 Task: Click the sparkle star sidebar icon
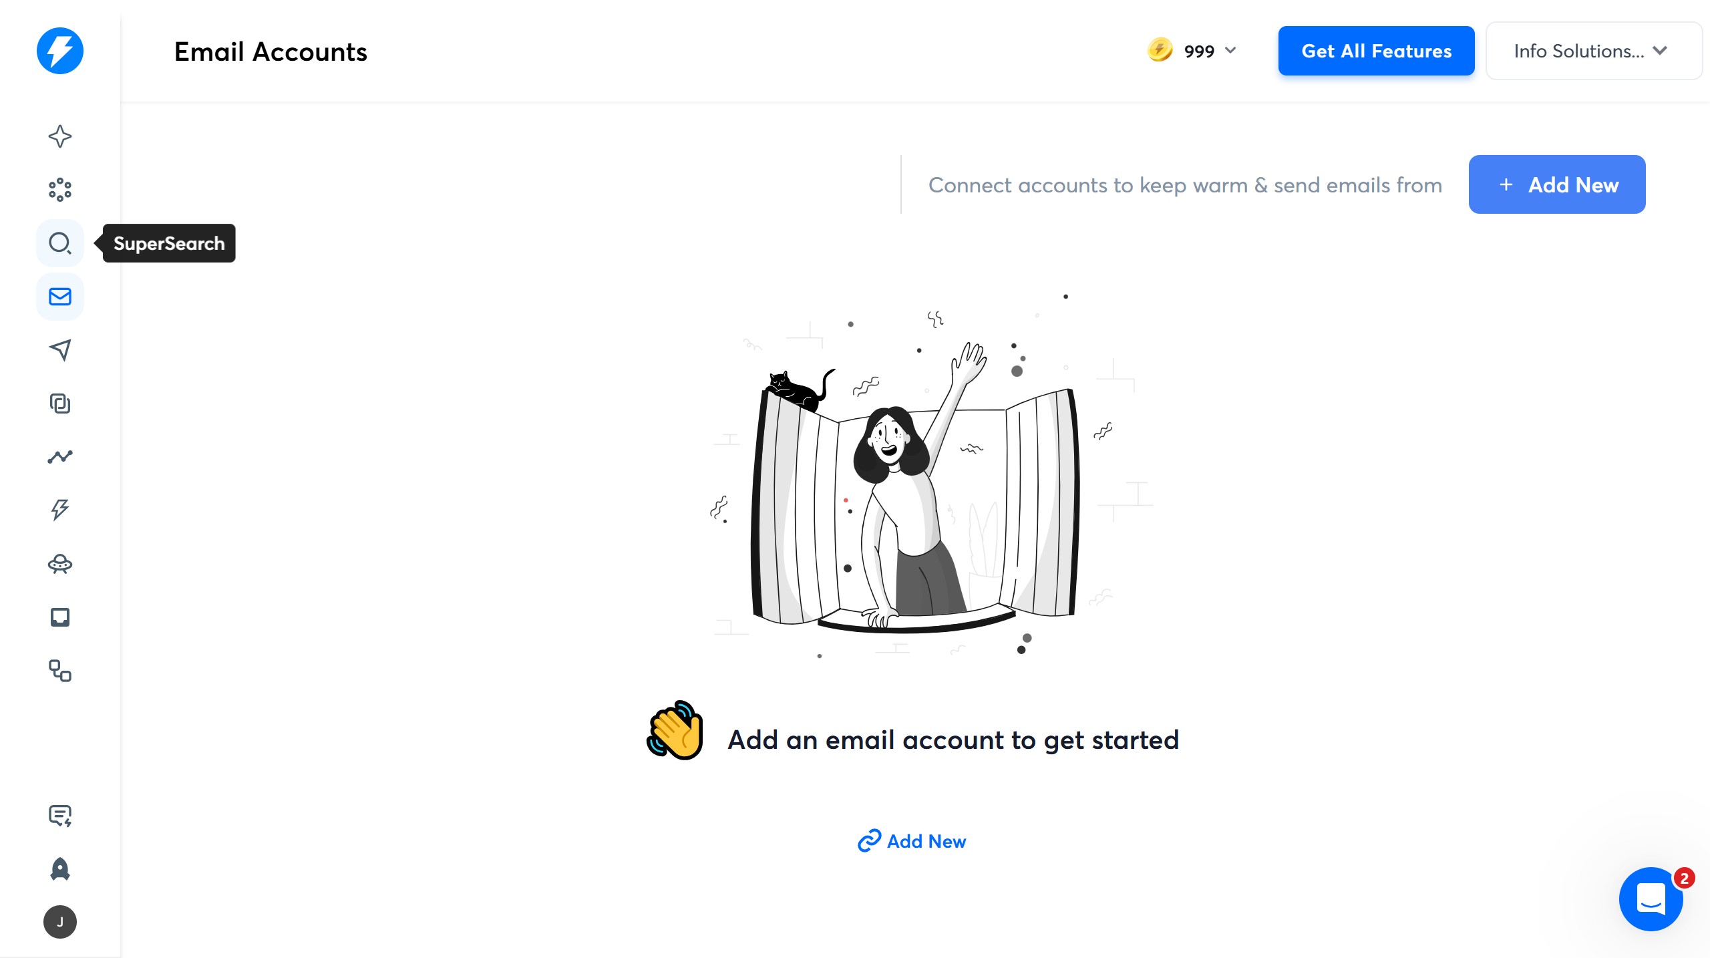(60, 136)
